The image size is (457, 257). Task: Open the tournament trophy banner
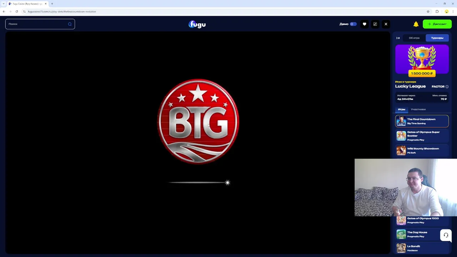(x=422, y=59)
